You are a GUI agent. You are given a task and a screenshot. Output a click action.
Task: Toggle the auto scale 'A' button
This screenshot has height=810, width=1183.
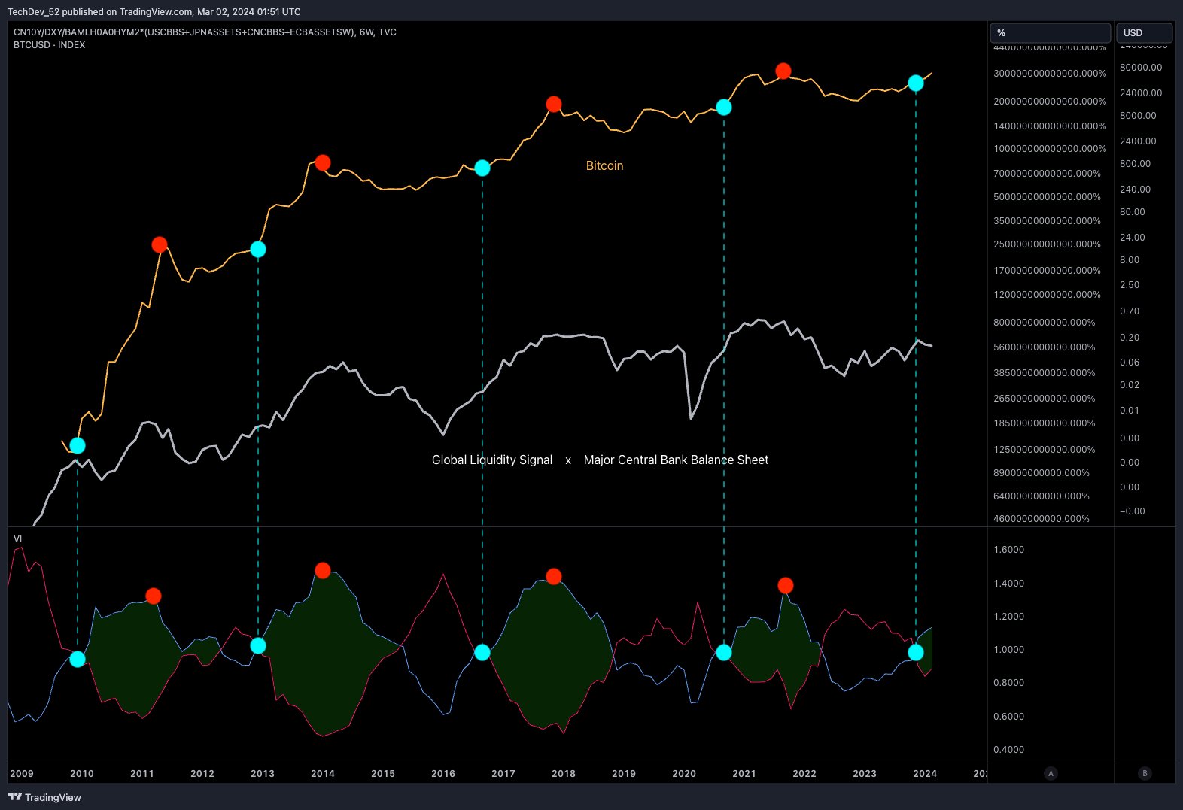pos(1051,773)
